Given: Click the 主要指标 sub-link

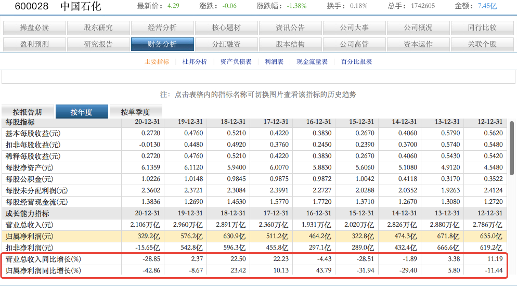Looking at the screenshot, I should (157, 61).
